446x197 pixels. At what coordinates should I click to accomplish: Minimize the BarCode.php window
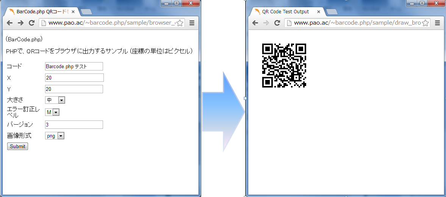[166, 3]
